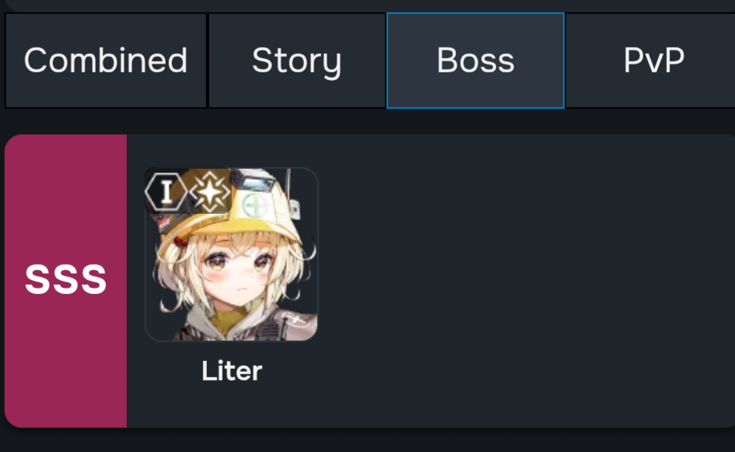Click the crimson SSS tier color block
Viewport: 735px width, 452px height.
(x=65, y=282)
